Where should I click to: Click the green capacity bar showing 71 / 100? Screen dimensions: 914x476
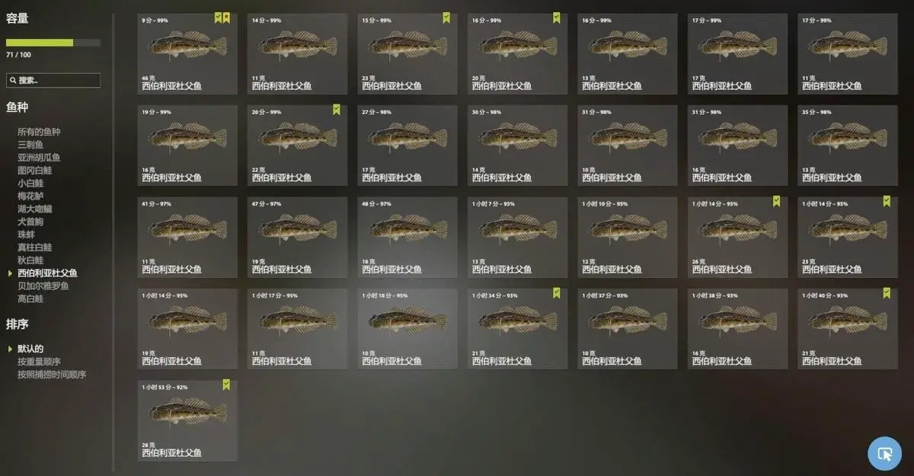pyautogui.click(x=53, y=43)
